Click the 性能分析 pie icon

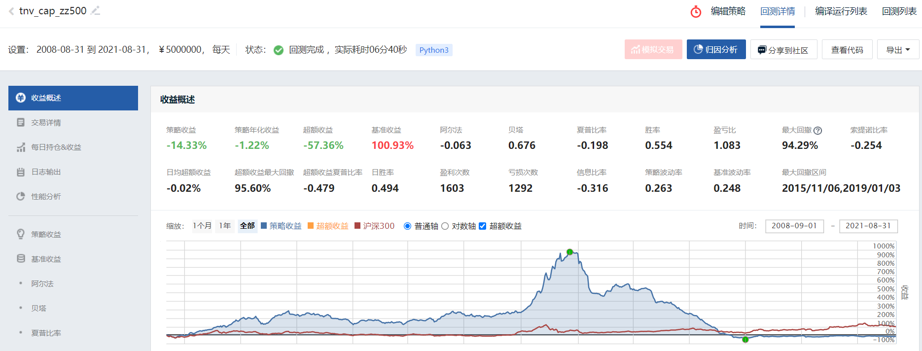coord(21,196)
